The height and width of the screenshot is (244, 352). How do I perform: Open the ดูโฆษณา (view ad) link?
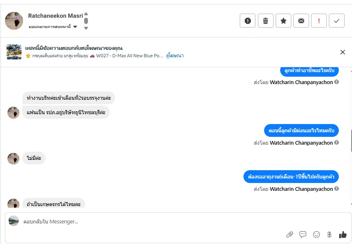coord(175,56)
